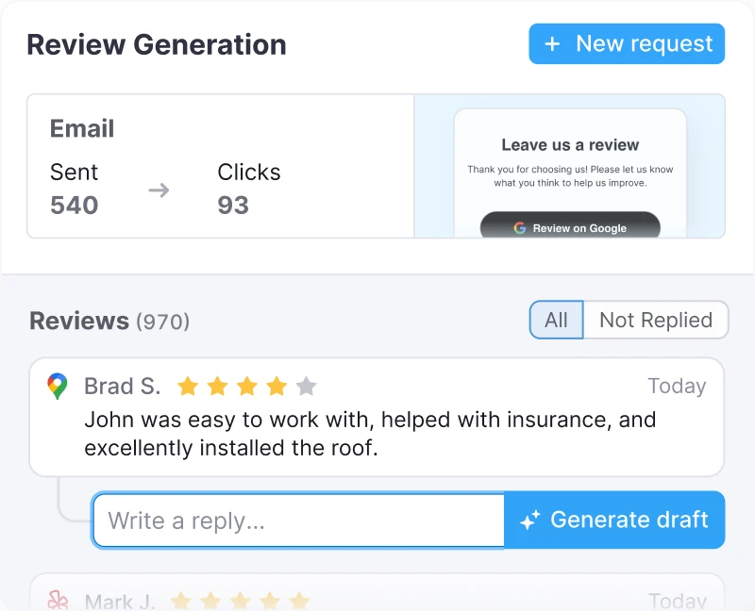755x611 pixels.
Task: Click the Google Maps pin icon beside Brad S.
Action: point(58,387)
